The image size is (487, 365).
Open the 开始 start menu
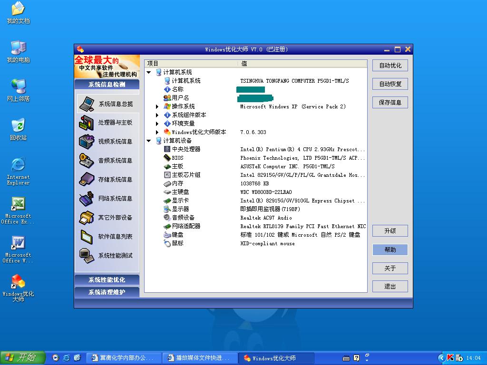pyautogui.click(x=23, y=358)
